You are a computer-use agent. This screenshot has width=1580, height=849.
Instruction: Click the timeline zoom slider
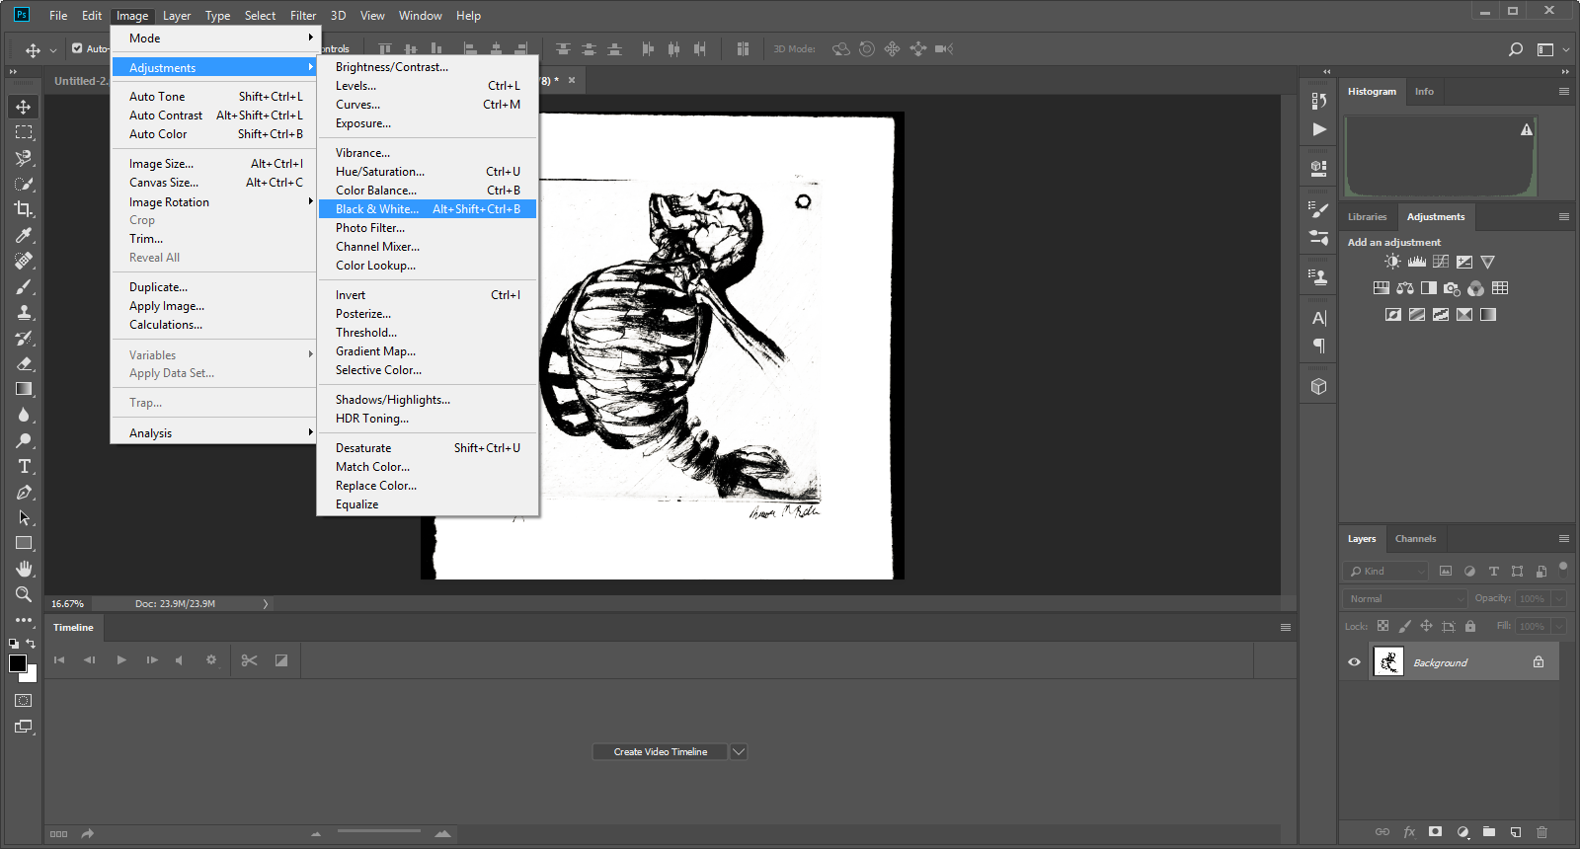point(379,832)
